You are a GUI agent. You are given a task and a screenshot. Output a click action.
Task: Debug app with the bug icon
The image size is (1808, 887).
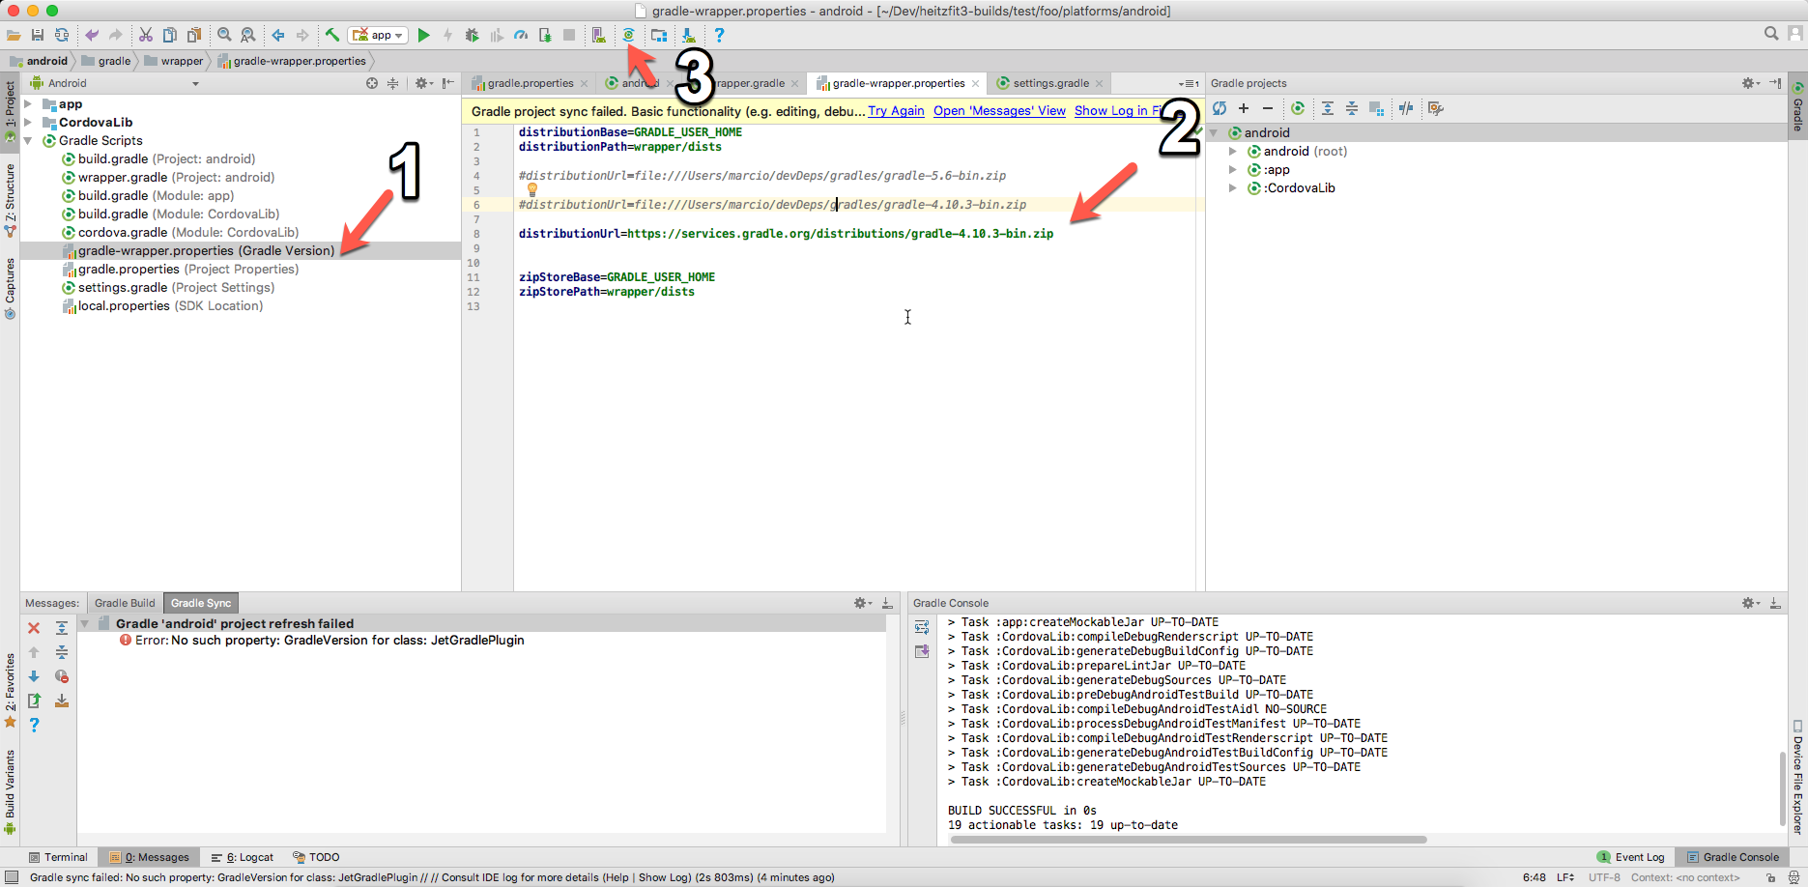pyautogui.click(x=472, y=35)
